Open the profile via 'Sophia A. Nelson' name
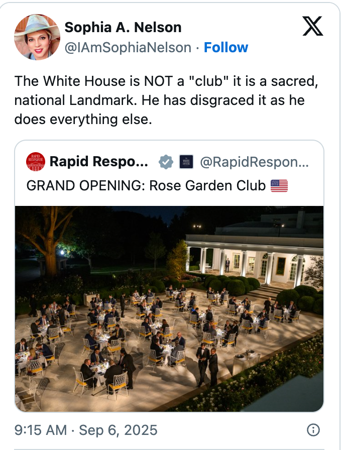 click(x=123, y=28)
